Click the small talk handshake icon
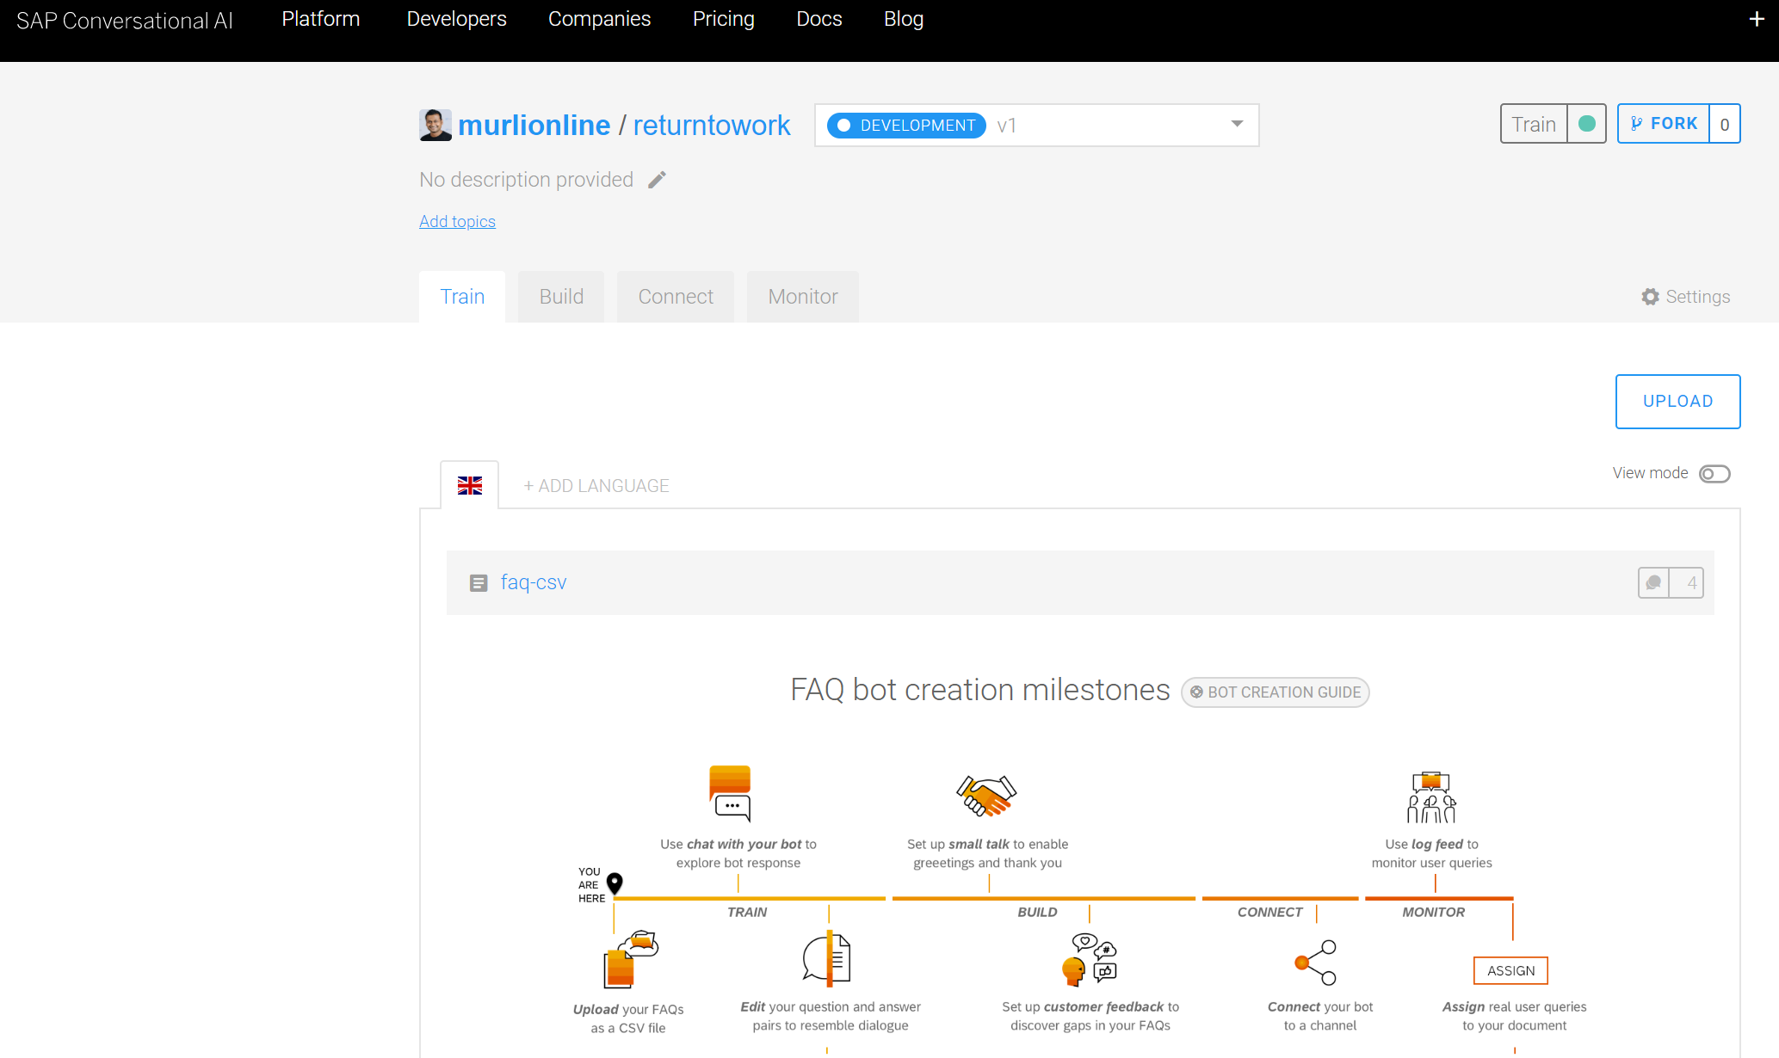 pyautogui.click(x=986, y=796)
